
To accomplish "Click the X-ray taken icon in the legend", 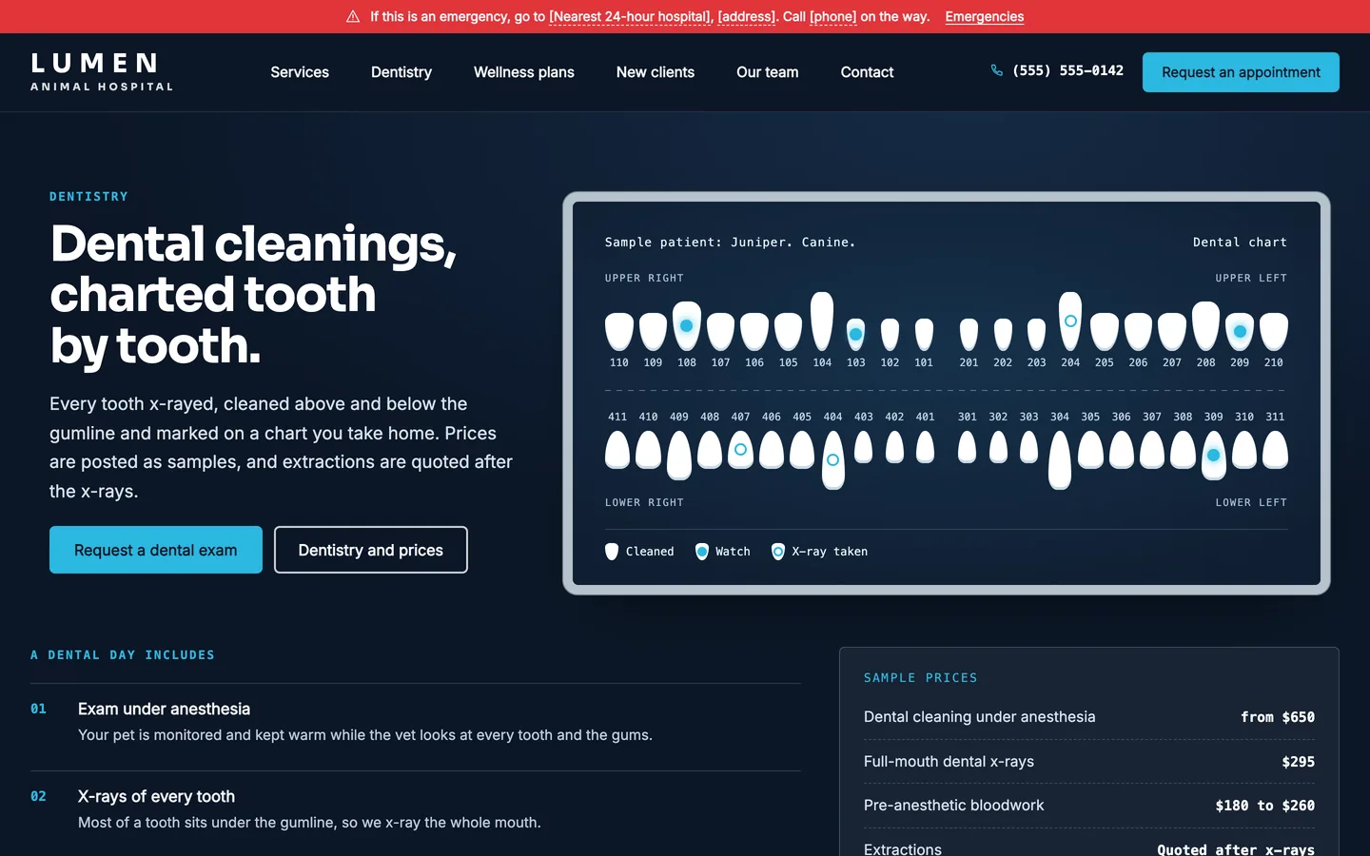I will pyautogui.click(x=778, y=552).
